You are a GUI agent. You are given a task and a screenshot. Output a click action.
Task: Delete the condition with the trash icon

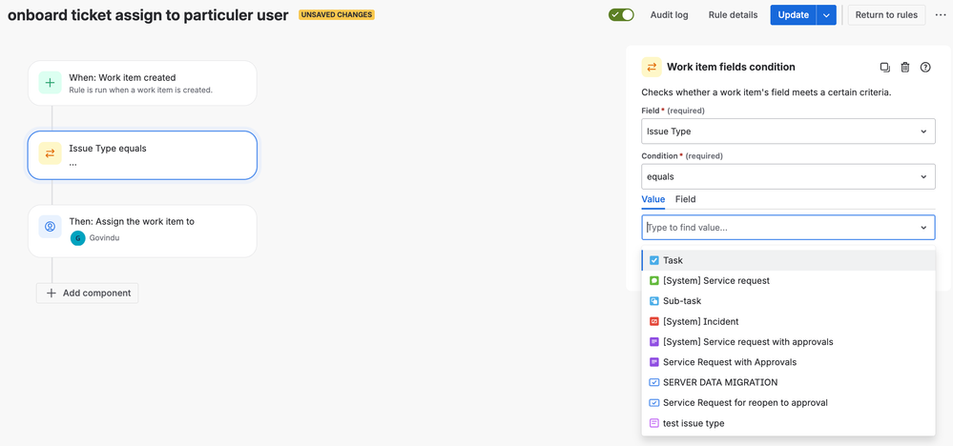click(905, 68)
